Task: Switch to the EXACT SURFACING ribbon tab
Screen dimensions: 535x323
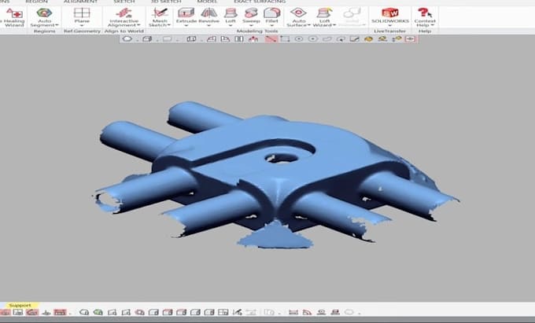Action: click(x=260, y=2)
